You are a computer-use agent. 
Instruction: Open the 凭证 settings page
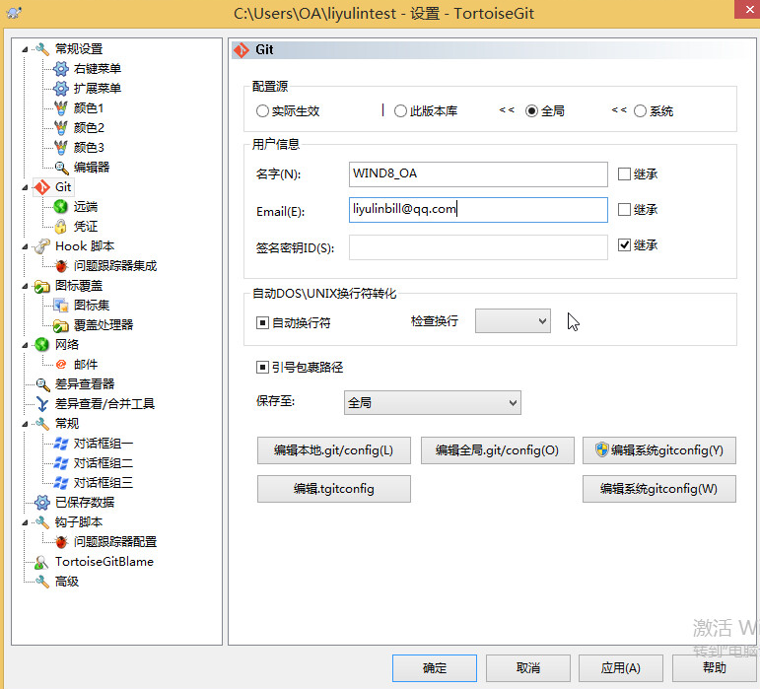pos(86,227)
